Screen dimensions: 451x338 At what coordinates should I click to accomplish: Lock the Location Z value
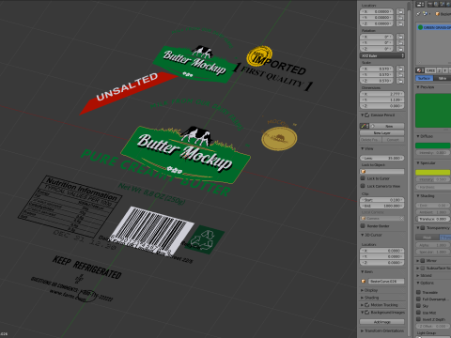click(x=400, y=23)
